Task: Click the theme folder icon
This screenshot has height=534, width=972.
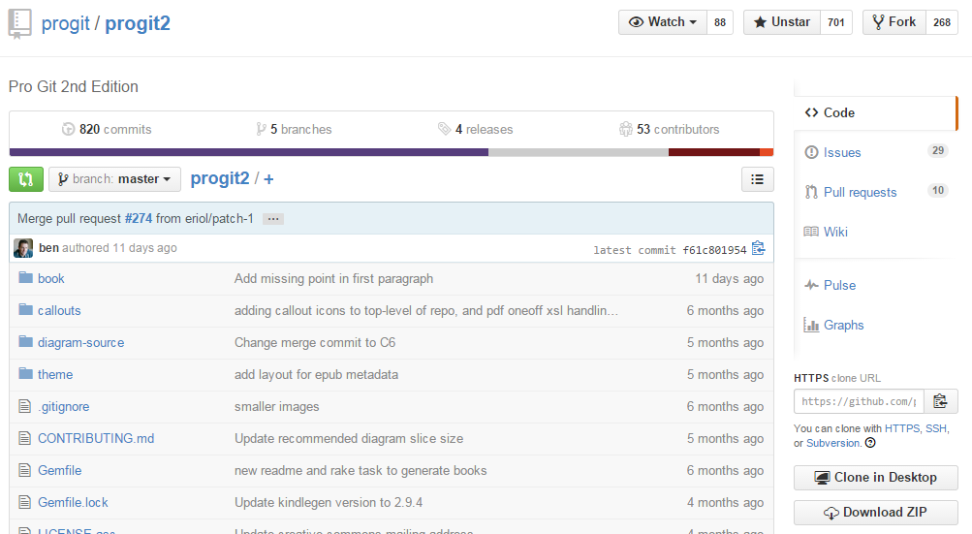Action: pos(25,373)
